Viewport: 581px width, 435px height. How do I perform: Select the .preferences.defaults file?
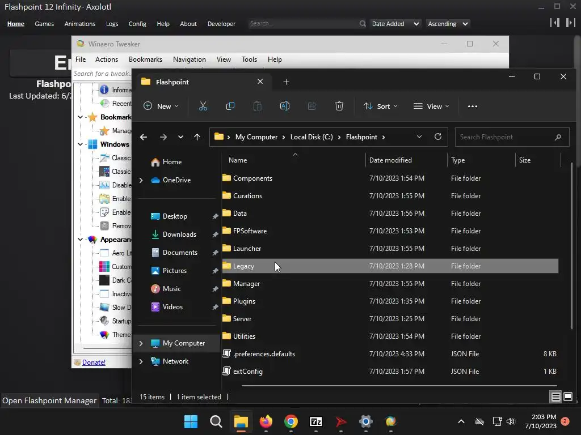click(x=390, y=354)
